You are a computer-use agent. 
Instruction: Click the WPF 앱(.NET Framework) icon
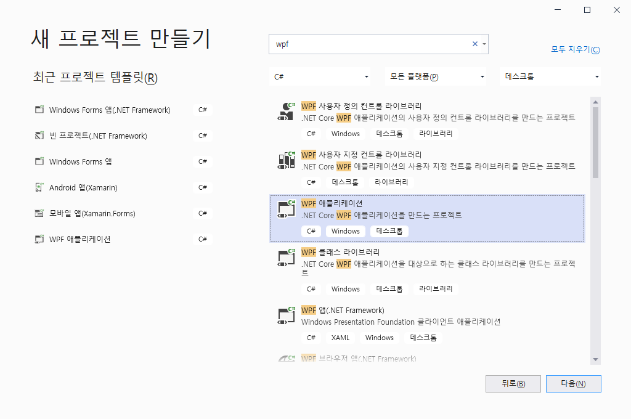click(286, 316)
